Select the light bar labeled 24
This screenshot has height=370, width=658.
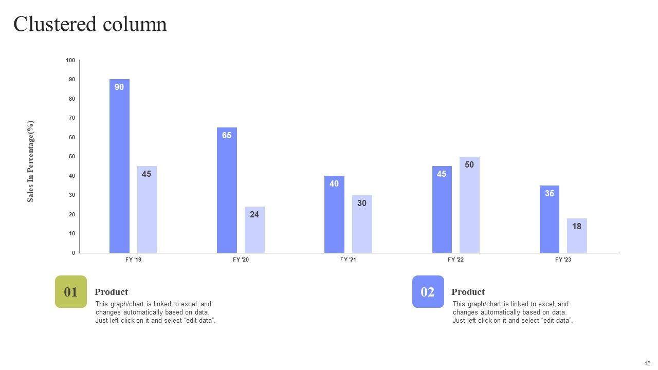tap(254, 230)
